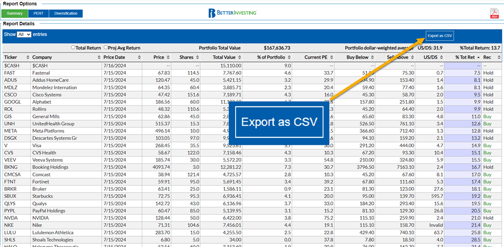Open the PDF export icon
The width and height of the screenshot is (504, 247).
(494, 14)
